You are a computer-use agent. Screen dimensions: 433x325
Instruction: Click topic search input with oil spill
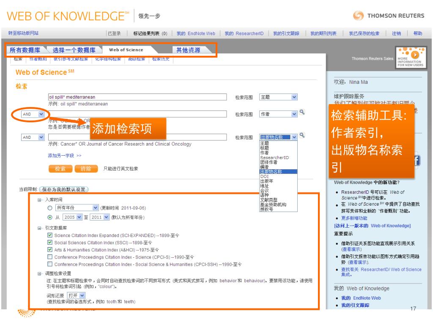pyautogui.click(x=137, y=97)
